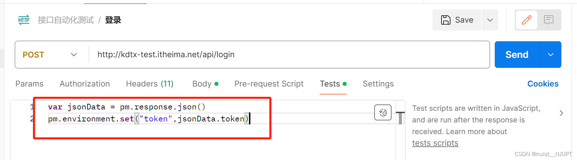Follow the tests scripts help link
The image size is (577, 160).
tap(435, 143)
